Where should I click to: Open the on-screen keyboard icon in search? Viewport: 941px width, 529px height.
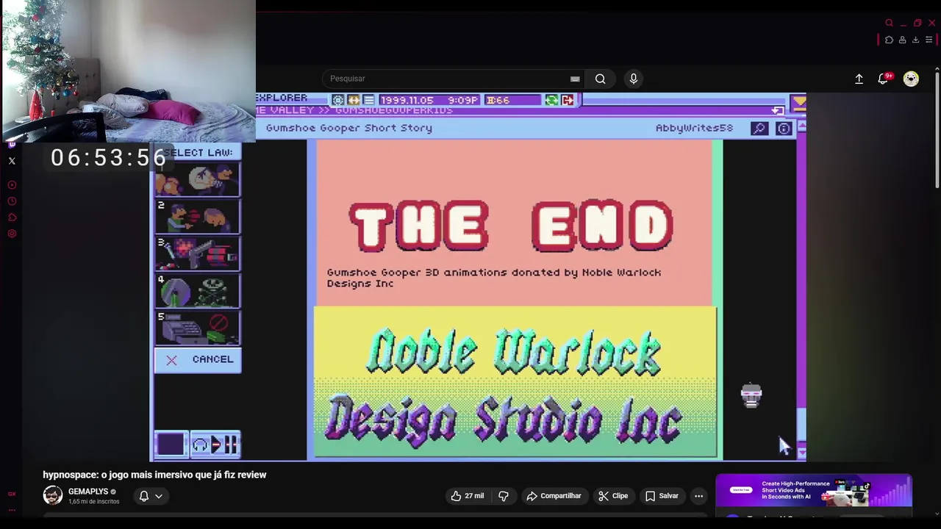click(x=575, y=79)
